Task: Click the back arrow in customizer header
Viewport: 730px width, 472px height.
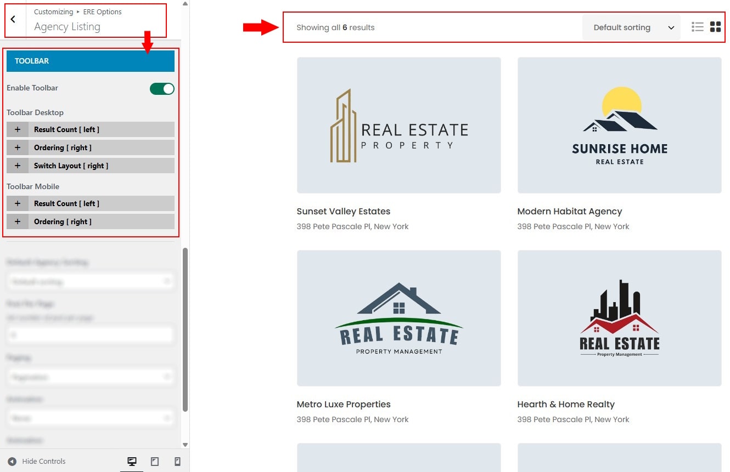Action: [x=13, y=19]
